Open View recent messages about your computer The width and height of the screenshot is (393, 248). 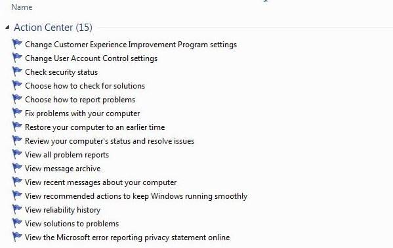101,182
